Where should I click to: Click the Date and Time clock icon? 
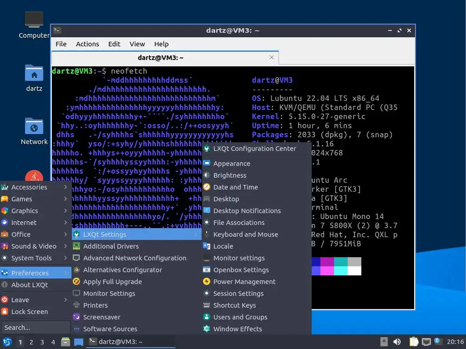point(207,187)
